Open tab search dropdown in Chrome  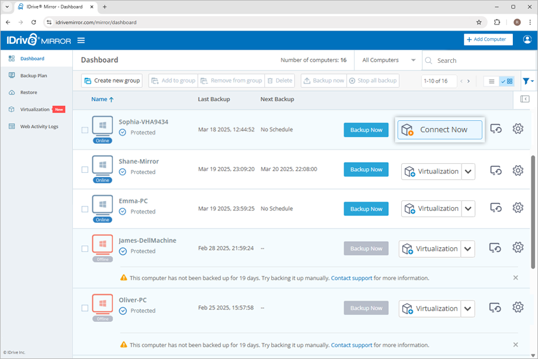7,7
